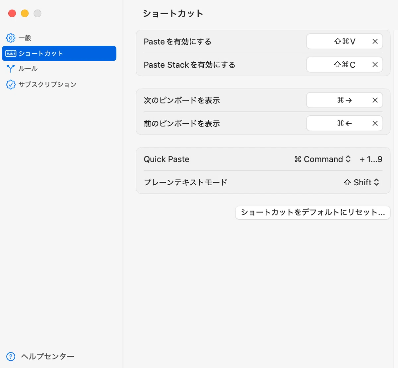Screen dimensions: 398x368
Task: Select the ショートカット sidebar label
Action: point(41,53)
